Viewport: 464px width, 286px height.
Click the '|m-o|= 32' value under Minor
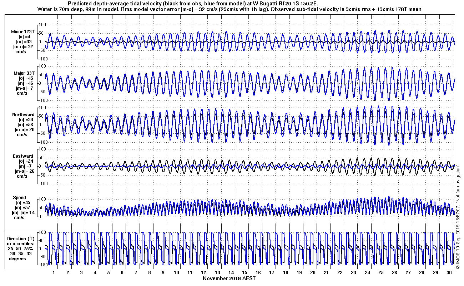[x=23, y=47]
